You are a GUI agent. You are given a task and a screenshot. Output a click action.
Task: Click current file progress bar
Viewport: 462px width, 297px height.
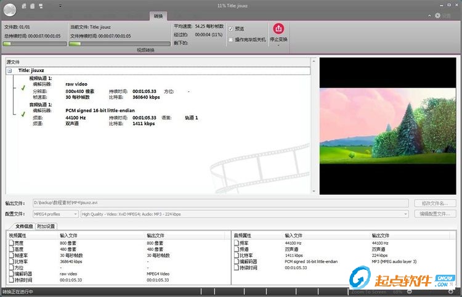pos(120,44)
